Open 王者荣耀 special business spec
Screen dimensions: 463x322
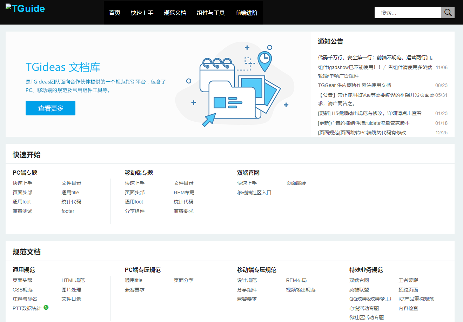[x=408, y=280]
